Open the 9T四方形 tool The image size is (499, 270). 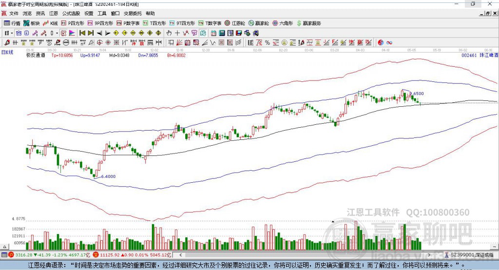pyautogui.click(x=182, y=23)
